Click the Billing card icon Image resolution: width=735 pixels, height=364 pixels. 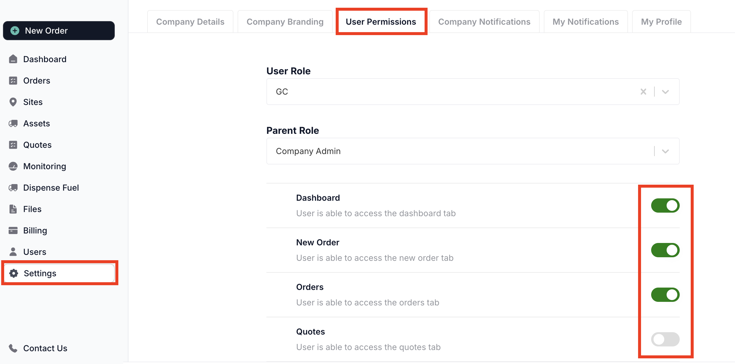pyautogui.click(x=13, y=230)
